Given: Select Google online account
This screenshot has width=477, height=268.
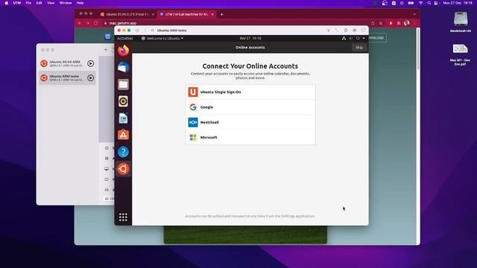Looking at the screenshot, I should pyautogui.click(x=250, y=107).
